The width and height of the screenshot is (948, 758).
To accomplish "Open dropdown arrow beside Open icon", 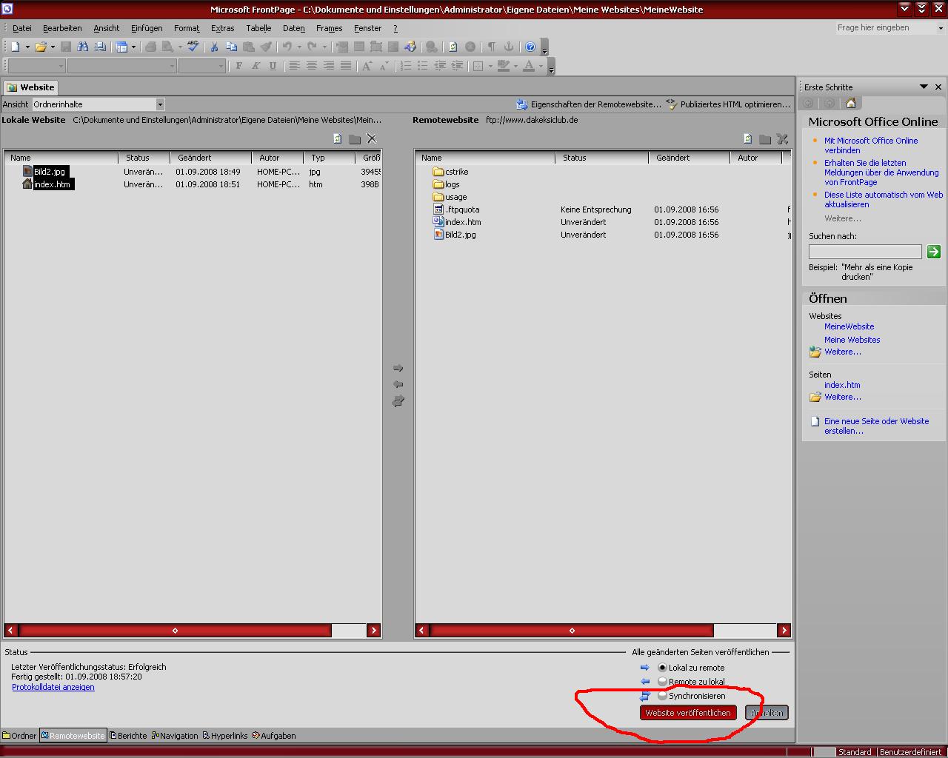I will pos(53,47).
